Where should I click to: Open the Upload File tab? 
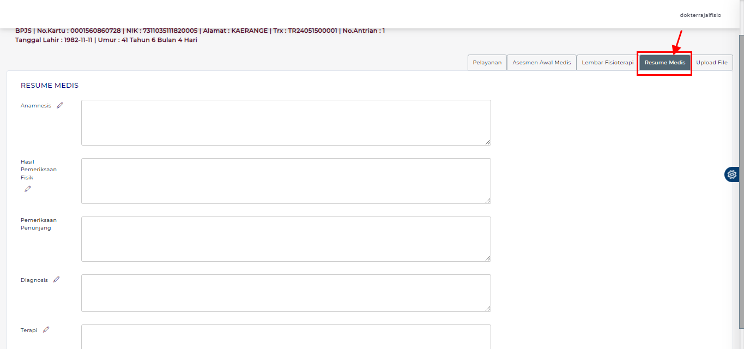pyautogui.click(x=711, y=63)
